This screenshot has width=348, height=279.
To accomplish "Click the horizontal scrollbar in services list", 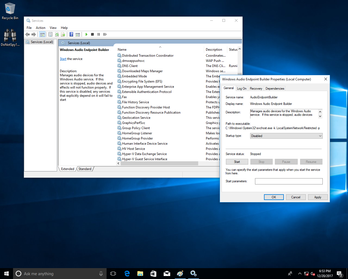I will (x=160, y=163).
